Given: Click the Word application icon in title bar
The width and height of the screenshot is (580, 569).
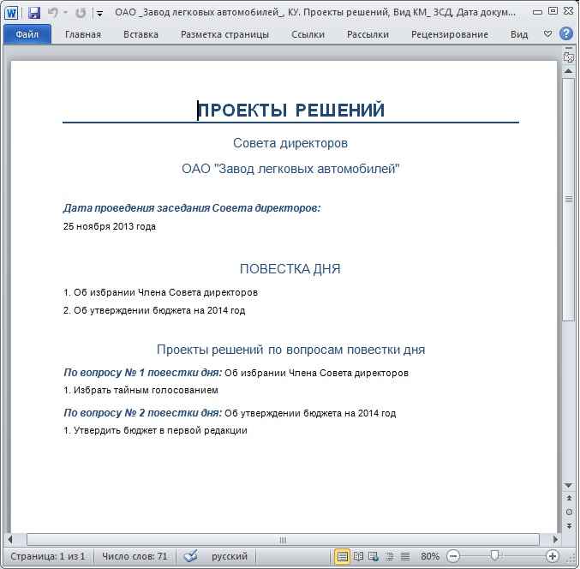Looking at the screenshot, I should [11, 13].
